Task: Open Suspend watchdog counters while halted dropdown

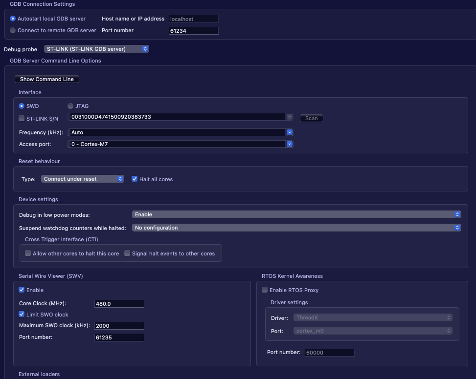Action: tap(296, 228)
